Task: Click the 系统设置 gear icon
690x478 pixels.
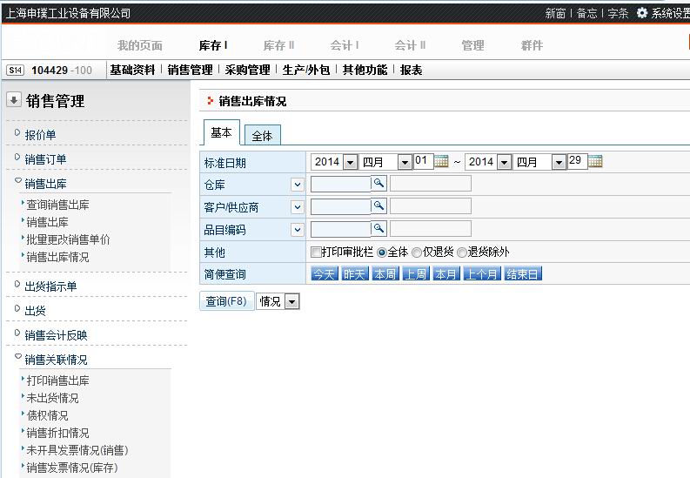Action: pos(642,13)
